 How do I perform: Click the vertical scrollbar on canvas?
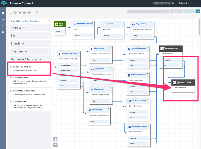[x=199, y=27]
